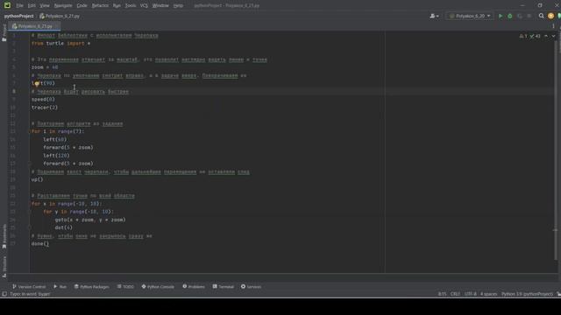Screen dimensions: 561x315
Task: Click the fold end marker at dot(4) line
Action: [30, 227]
